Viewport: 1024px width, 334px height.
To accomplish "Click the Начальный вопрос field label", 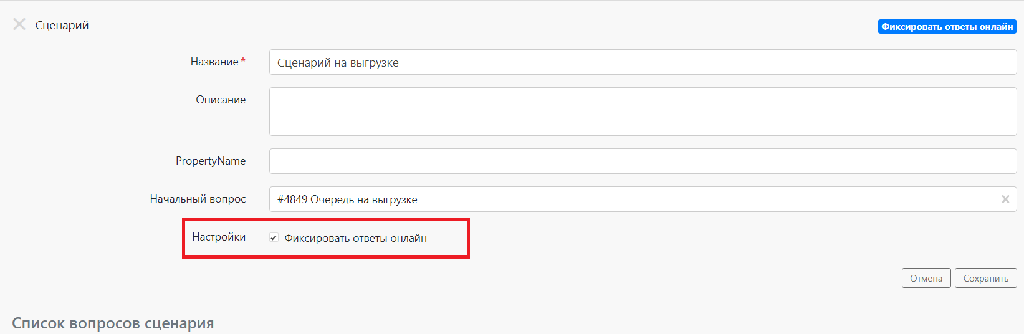I will [198, 199].
